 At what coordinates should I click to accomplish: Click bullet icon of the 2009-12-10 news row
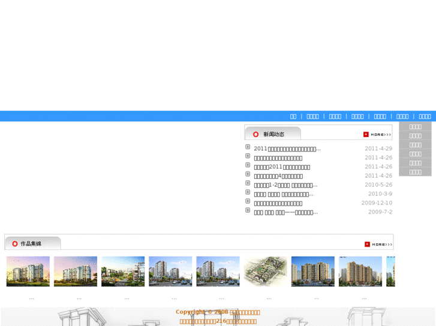tap(248, 201)
